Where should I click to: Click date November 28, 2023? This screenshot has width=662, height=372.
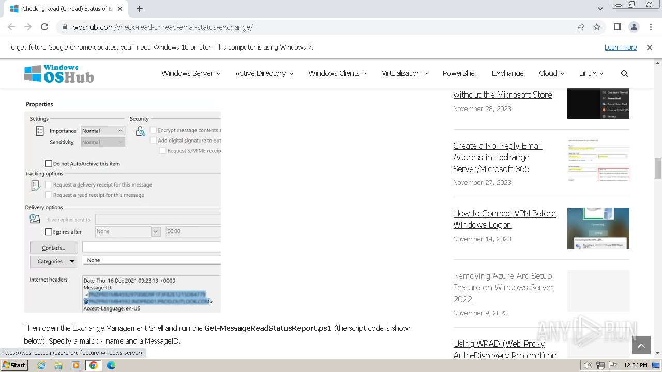coord(482,109)
